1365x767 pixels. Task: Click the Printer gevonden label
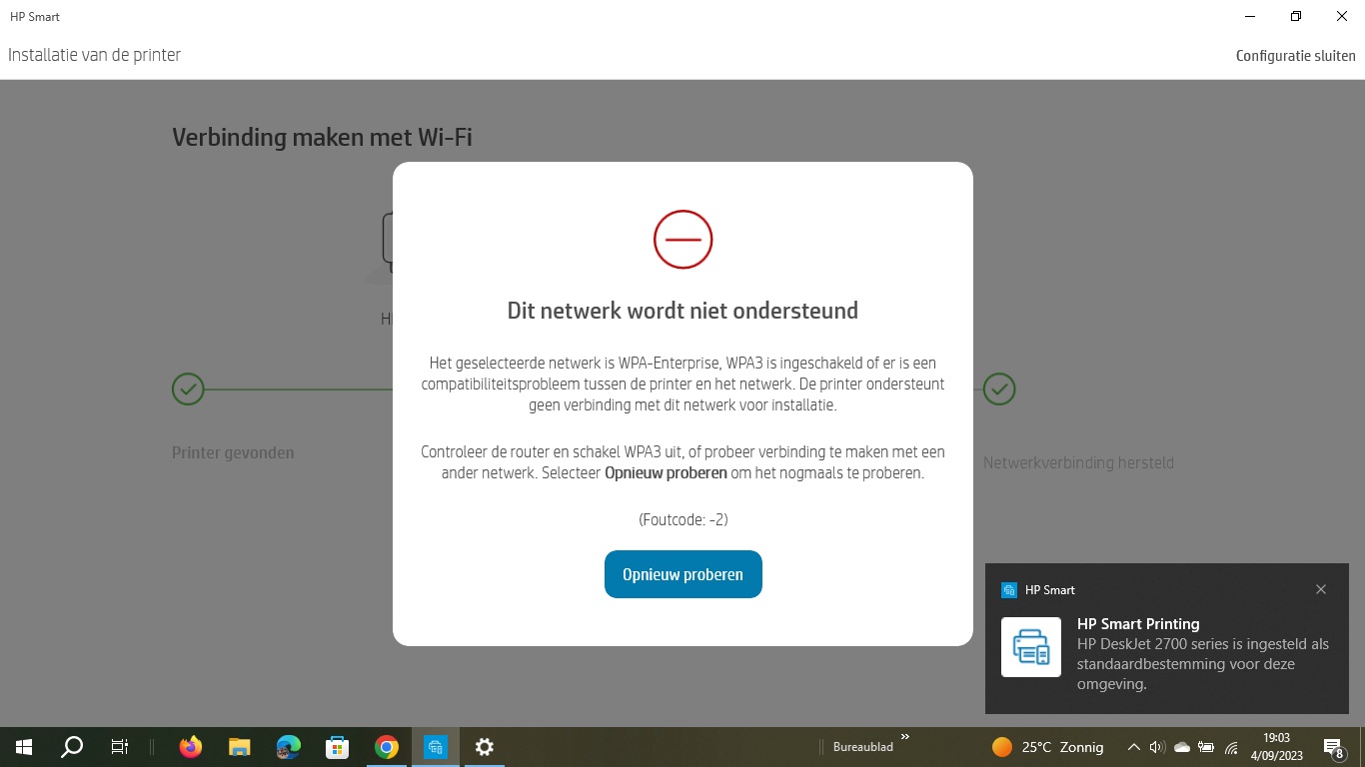[x=233, y=452]
